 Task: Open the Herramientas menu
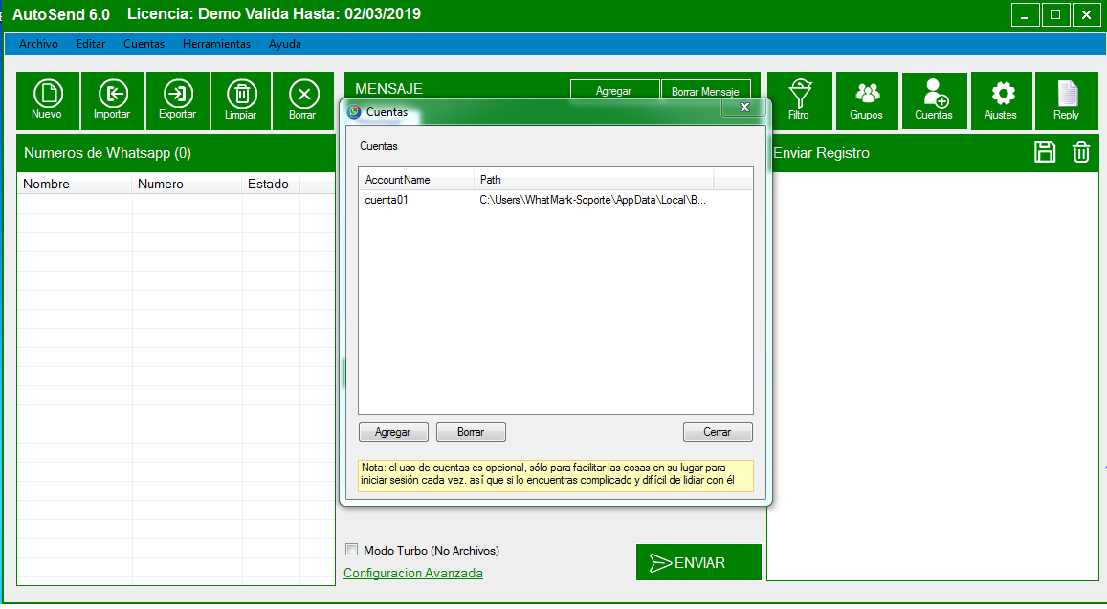click(x=217, y=44)
